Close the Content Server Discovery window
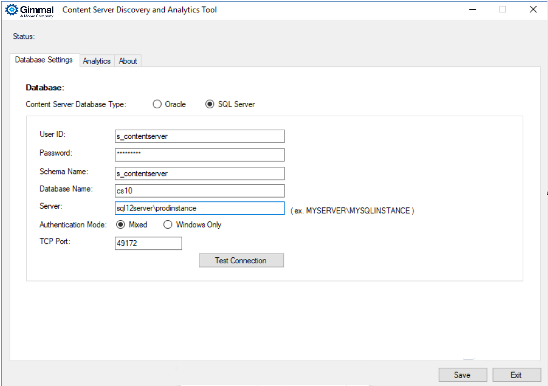The image size is (548, 386). click(x=533, y=10)
